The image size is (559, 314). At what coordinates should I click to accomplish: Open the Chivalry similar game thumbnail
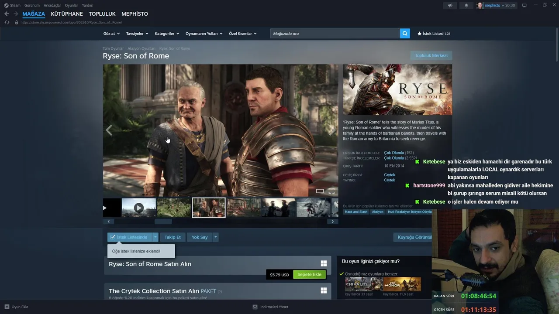(364, 284)
